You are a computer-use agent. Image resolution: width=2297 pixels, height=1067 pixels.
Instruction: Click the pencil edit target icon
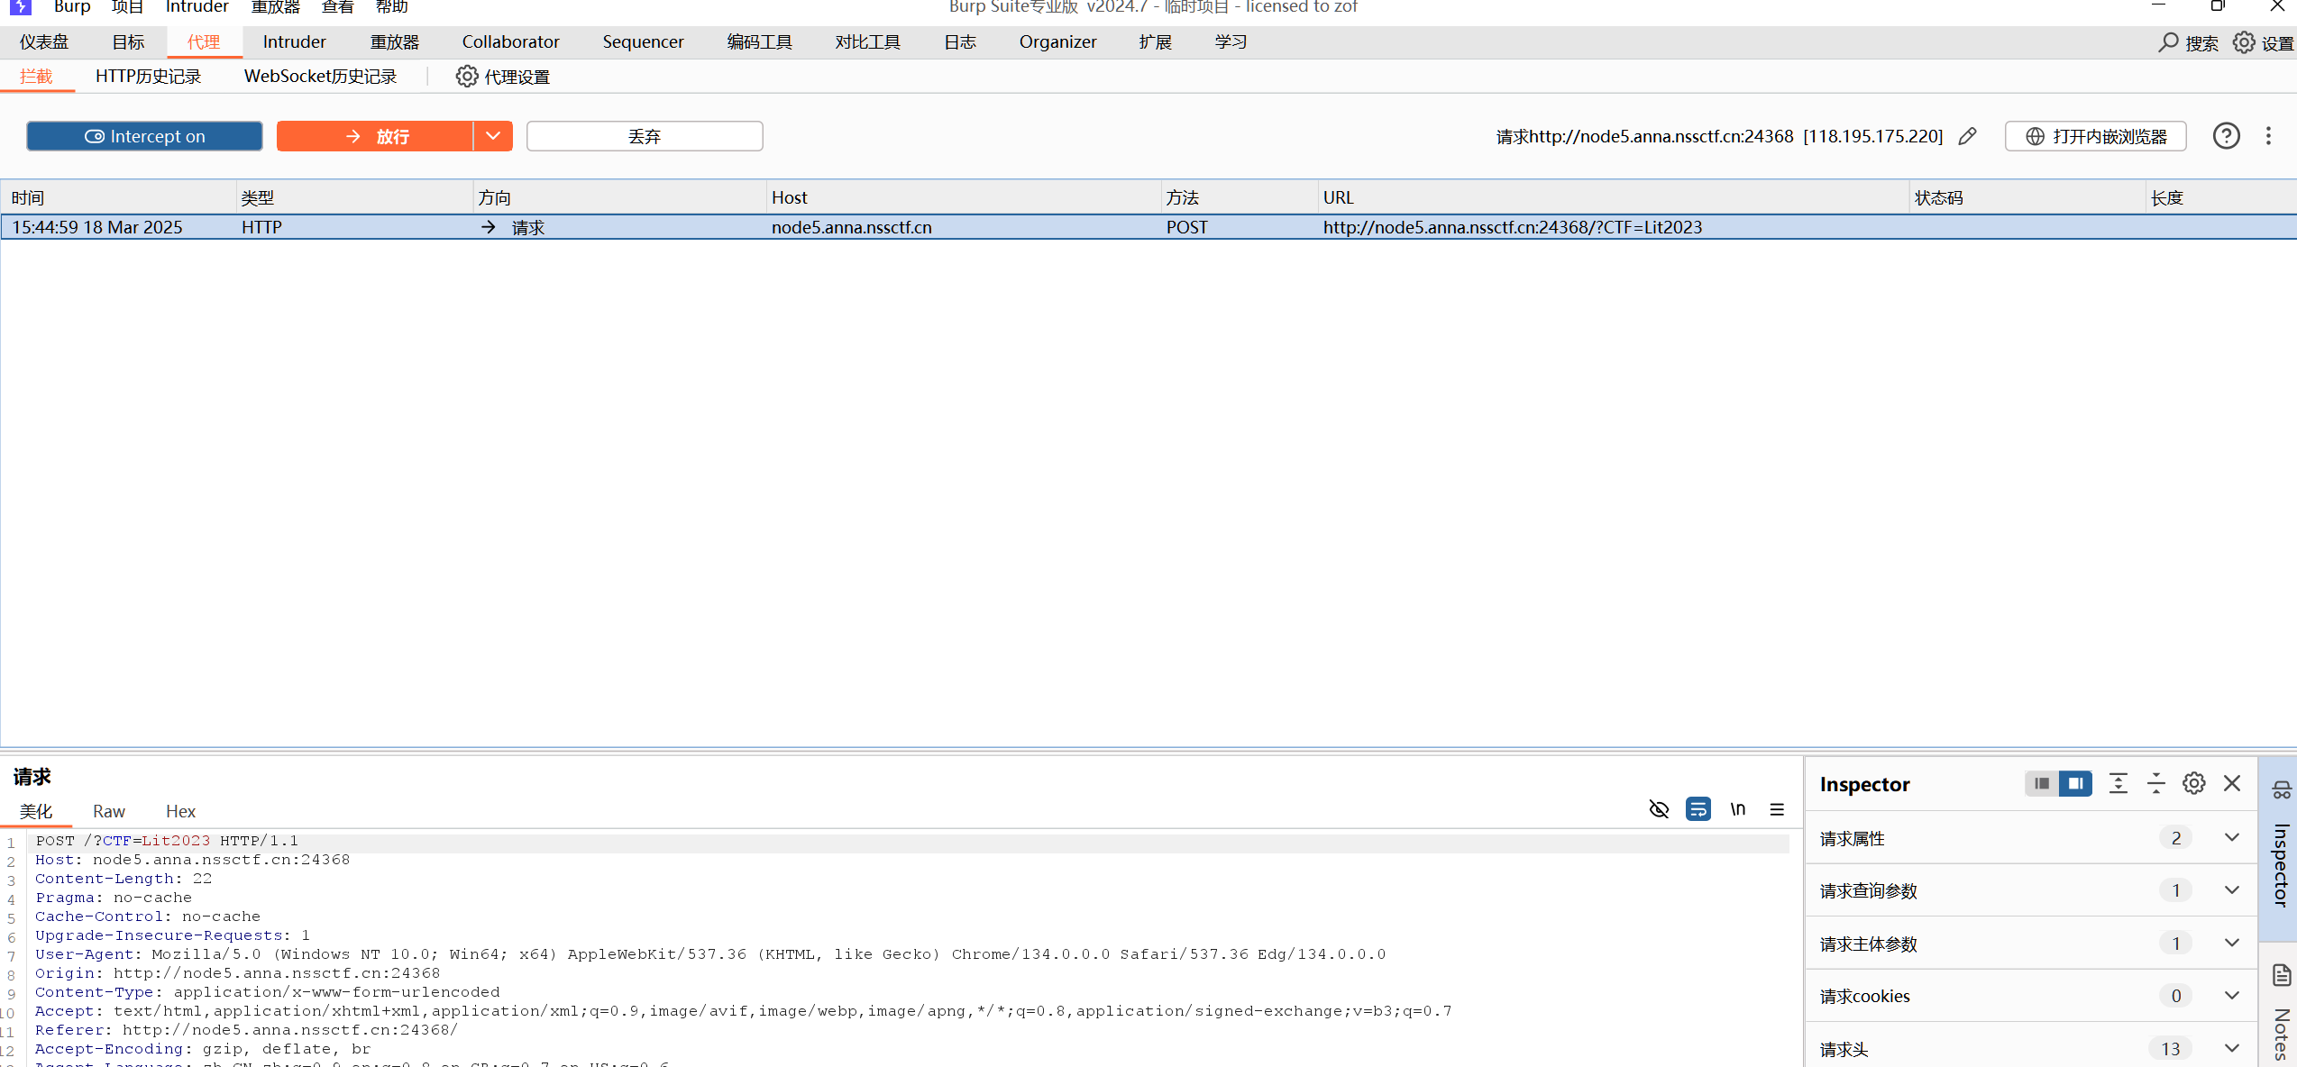coord(1968,136)
